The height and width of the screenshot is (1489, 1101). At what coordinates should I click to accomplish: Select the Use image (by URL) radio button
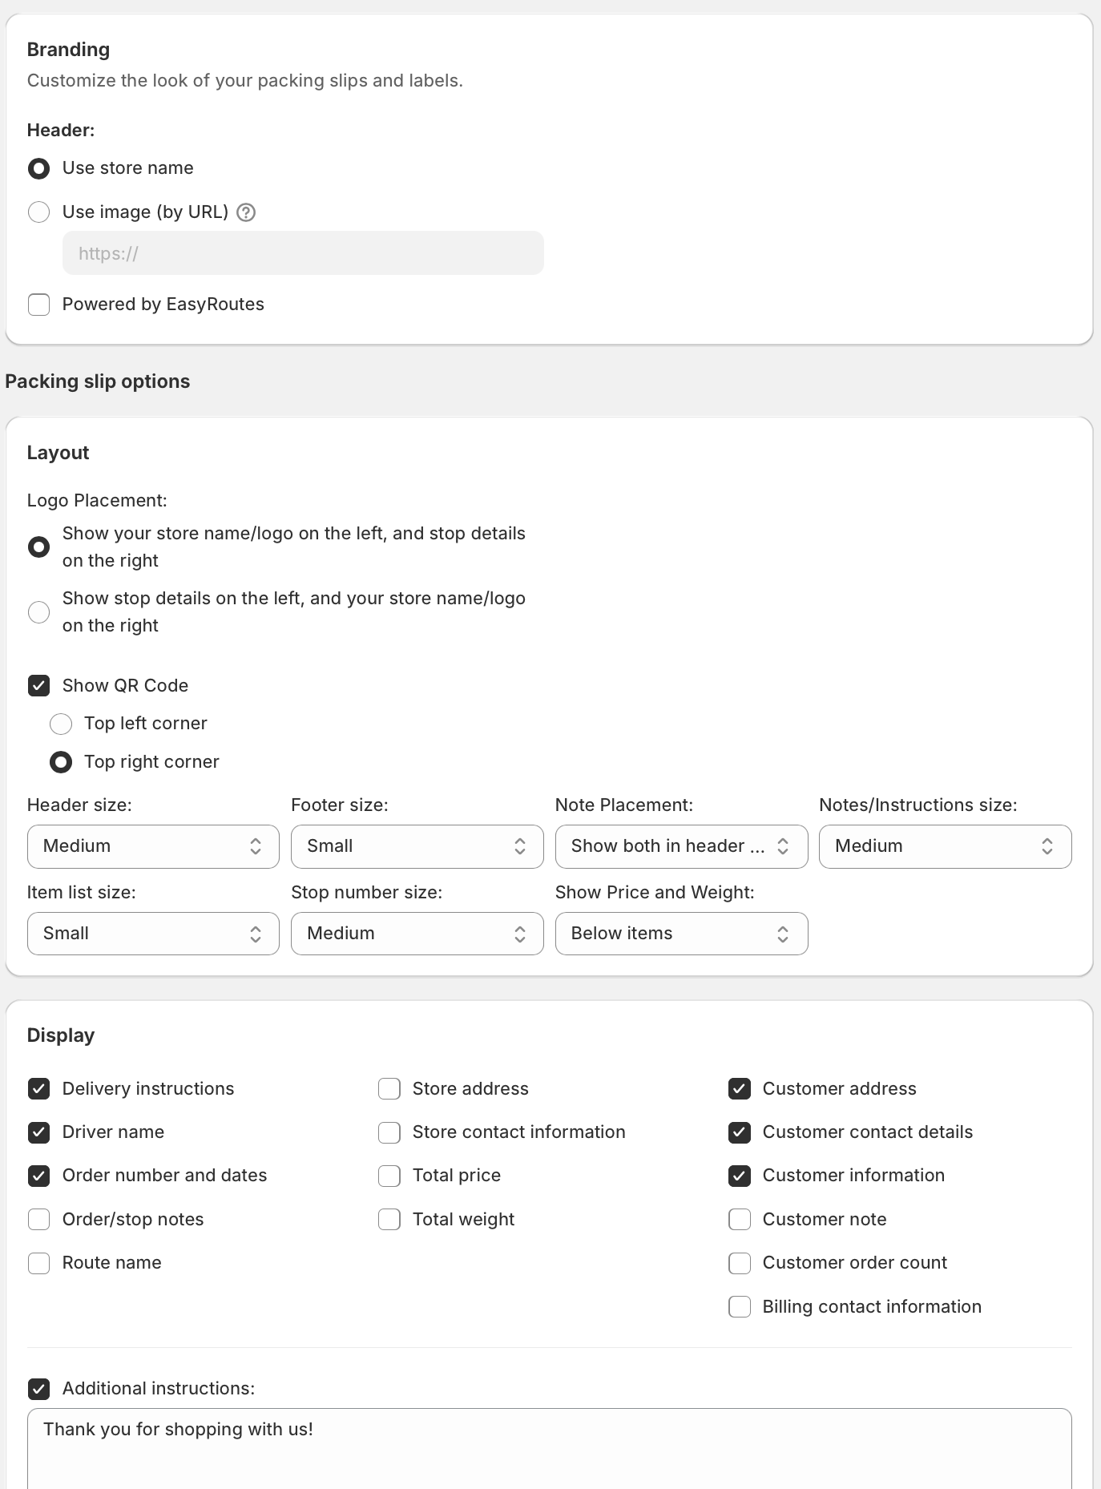click(38, 212)
